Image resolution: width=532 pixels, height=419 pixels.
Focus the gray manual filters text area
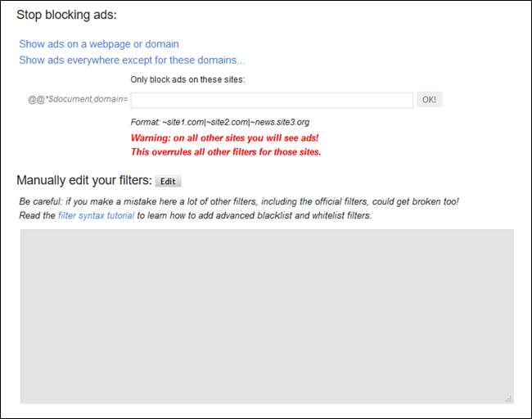267,316
